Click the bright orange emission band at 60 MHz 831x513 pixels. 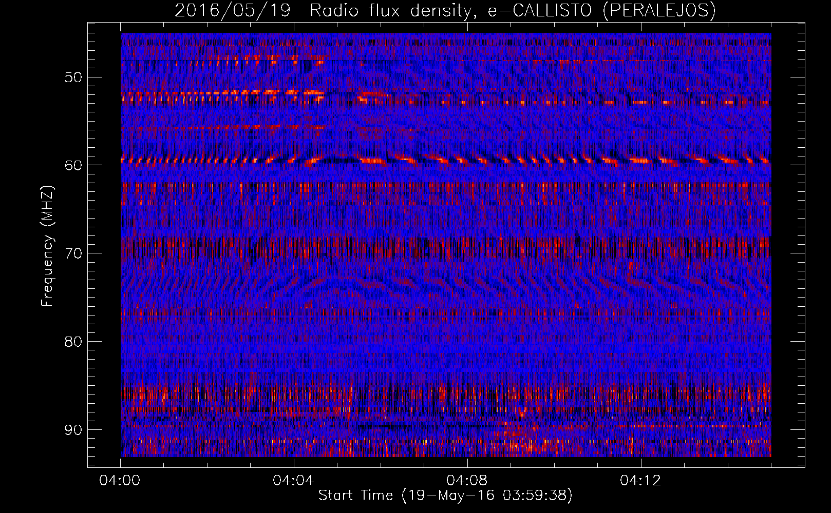coord(446,161)
